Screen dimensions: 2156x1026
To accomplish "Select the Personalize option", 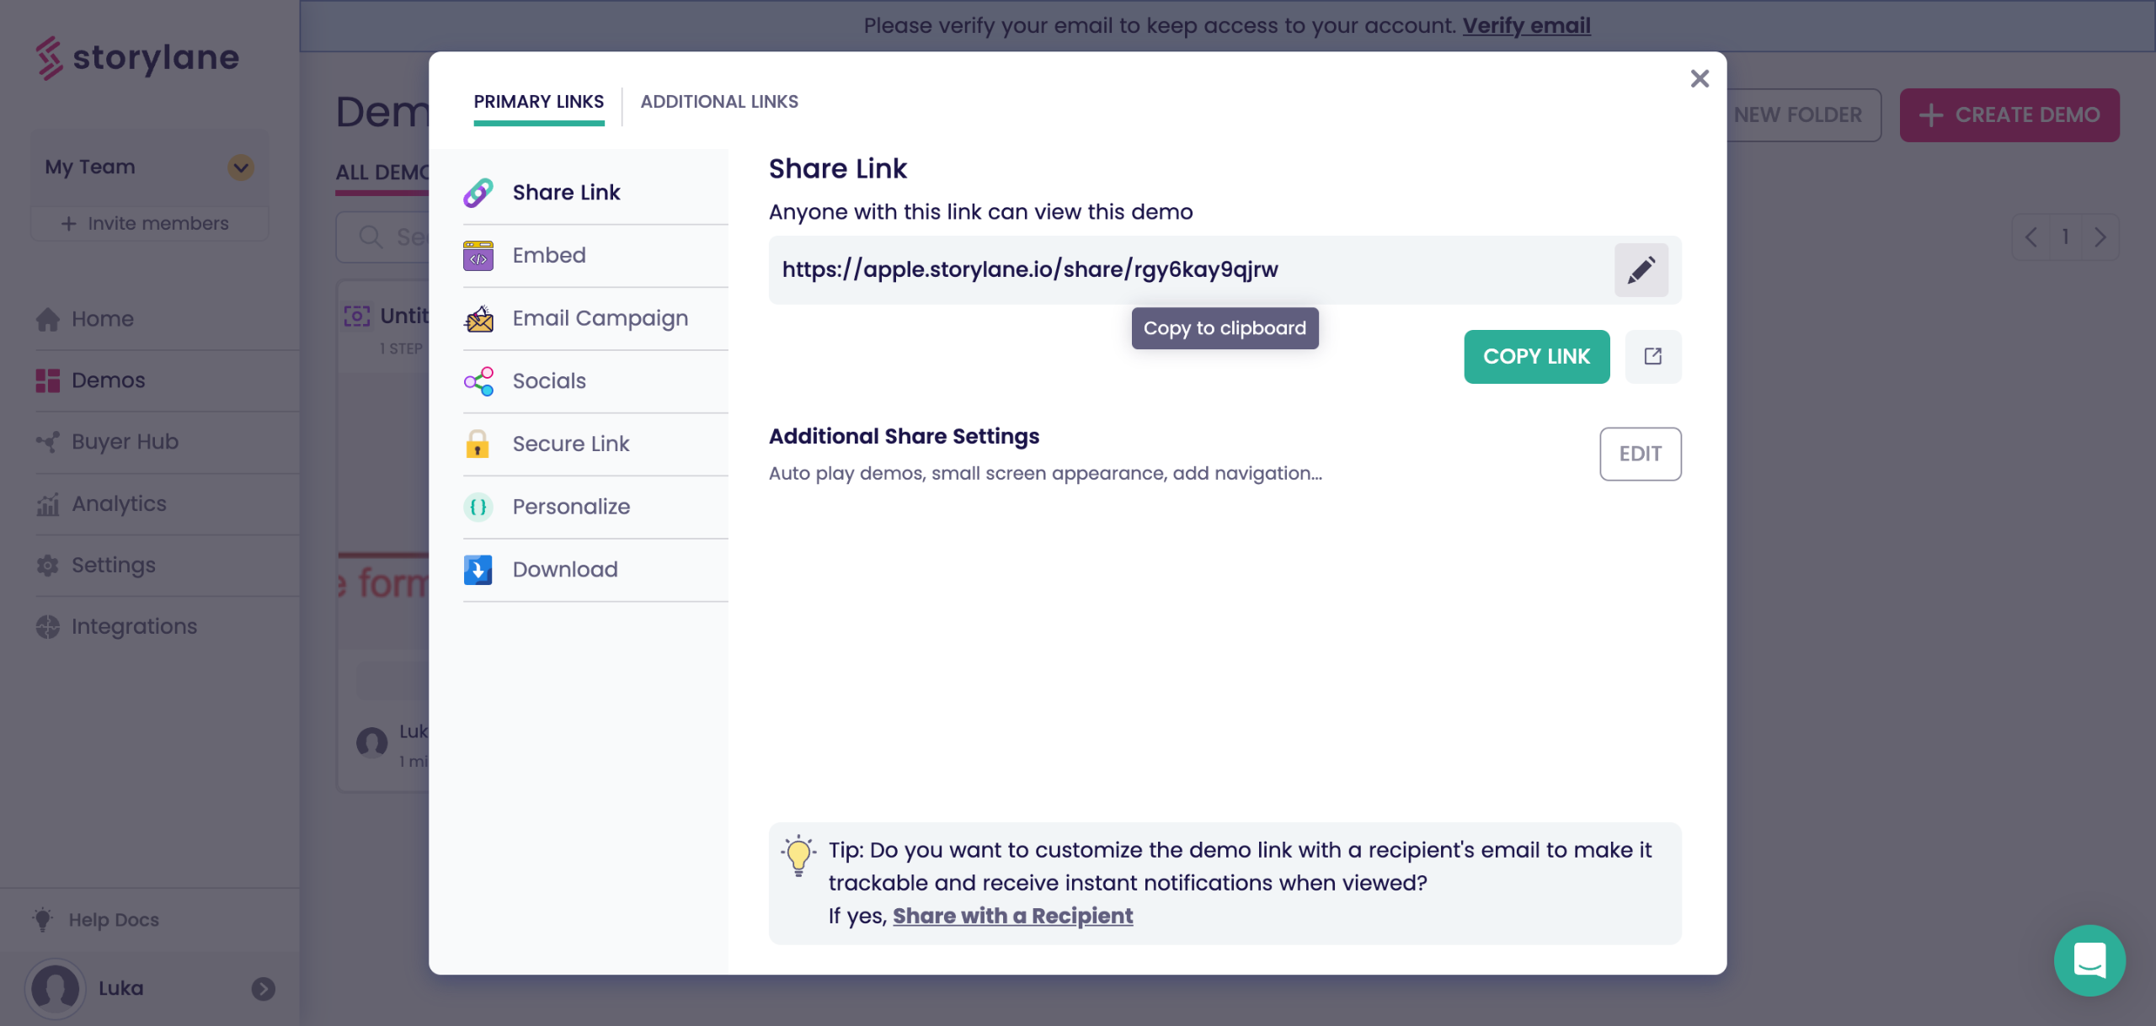I will click(x=570, y=507).
